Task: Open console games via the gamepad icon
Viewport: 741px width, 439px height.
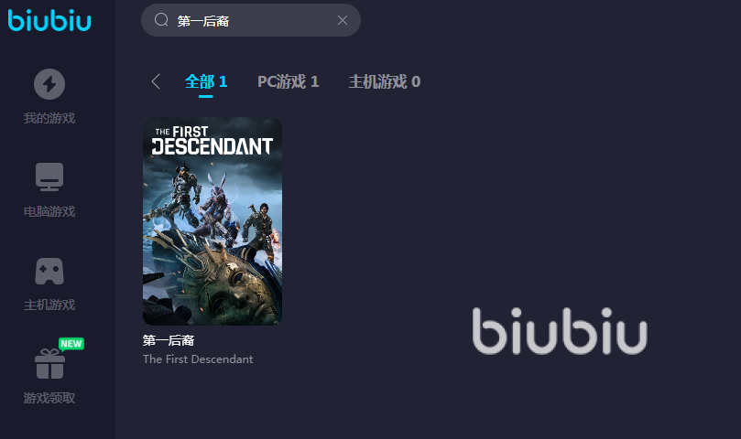Action: [49, 271]
